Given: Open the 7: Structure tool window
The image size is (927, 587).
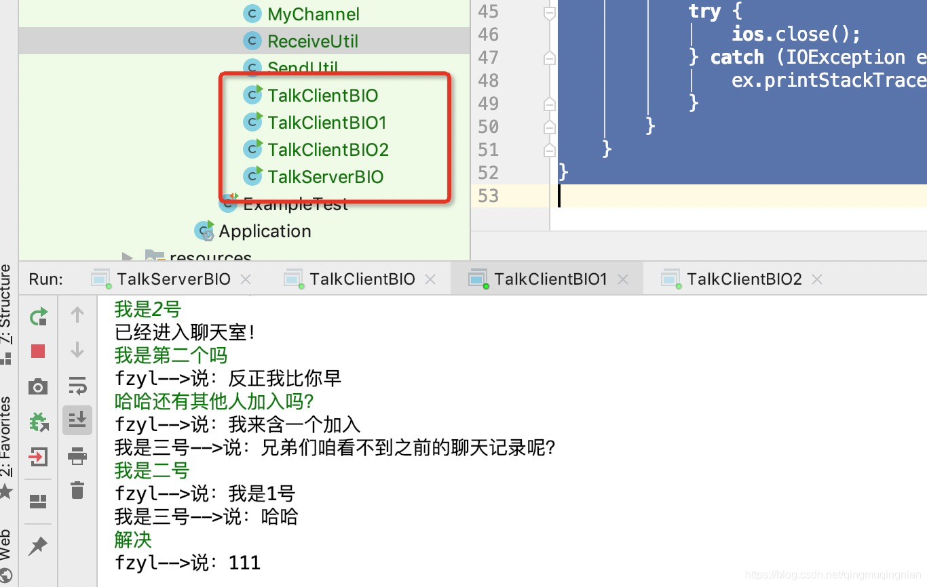Looking at the screenshot, I should [x=6, y=314].
